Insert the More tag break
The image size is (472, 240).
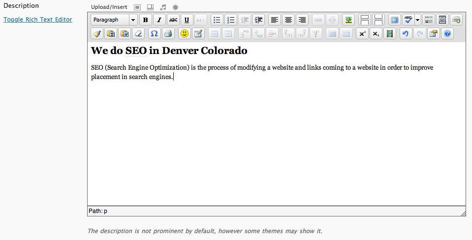tap(365, 20)
